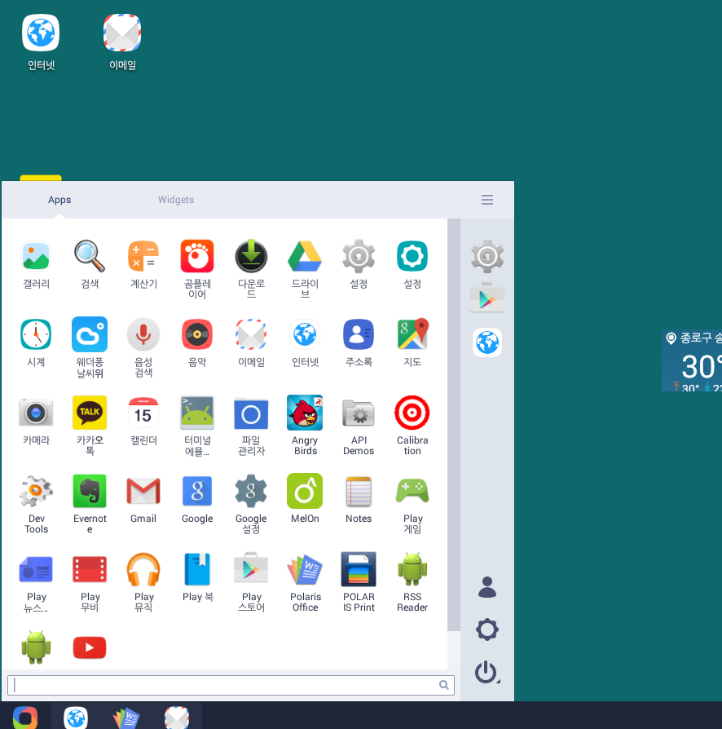Launch Polaris Office from the app grid

coord(305,569)
